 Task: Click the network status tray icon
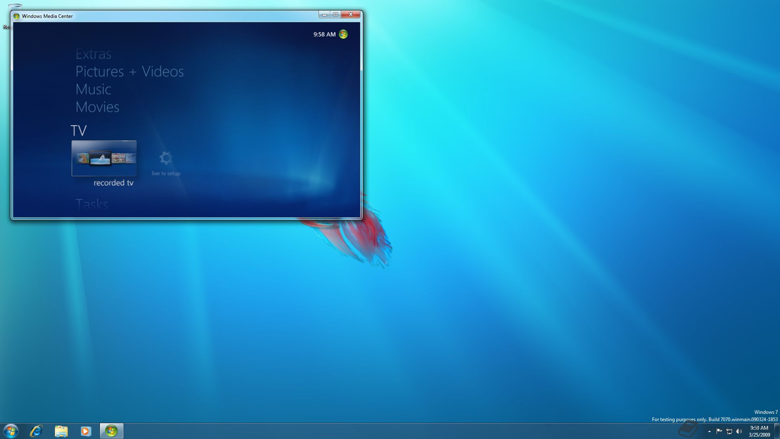coord(729,431)
